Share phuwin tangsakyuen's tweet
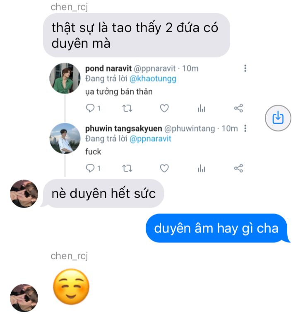Screen dimensions: 298x316 tap(238, 168)
